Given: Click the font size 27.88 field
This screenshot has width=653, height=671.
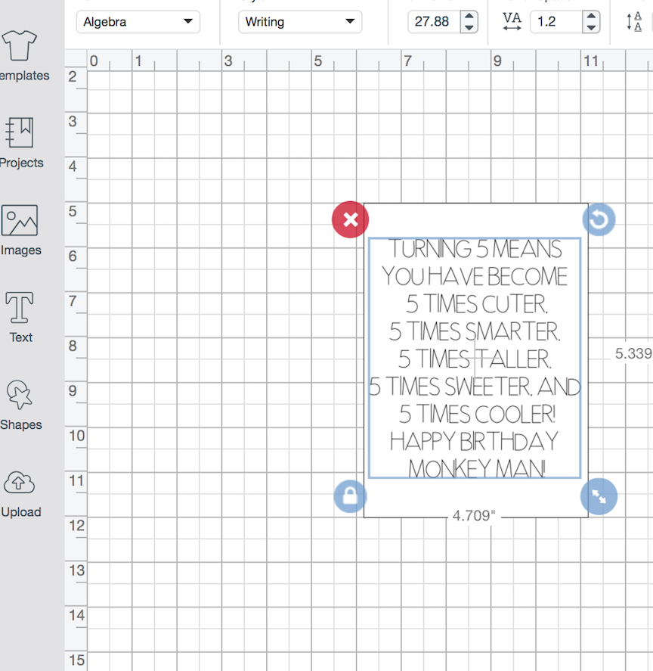Looking at the screenshot, I should (x=433, y=22).
